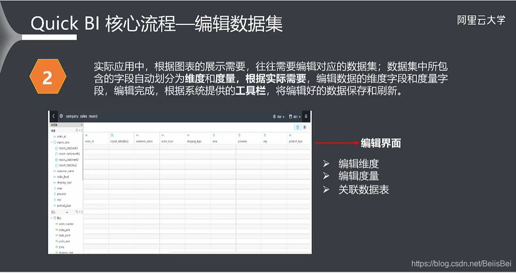The image size is (516, 273).
Task: Click the plus icon in measure panel
Action: pyautogui.click(x=80, y=212)
